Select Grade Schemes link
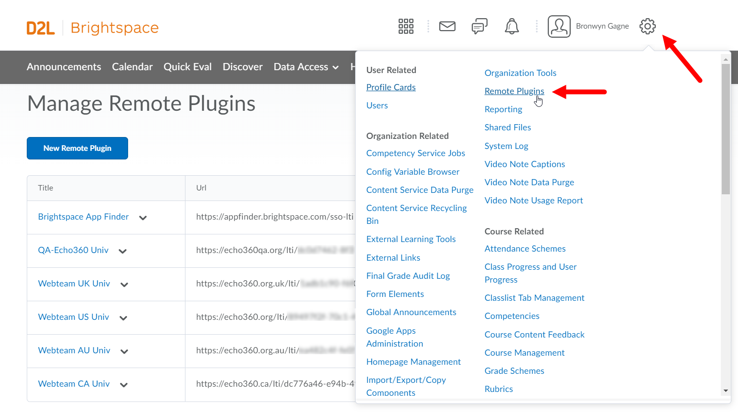The width and height of the screenshot is (738, 412). pos(514,371)
